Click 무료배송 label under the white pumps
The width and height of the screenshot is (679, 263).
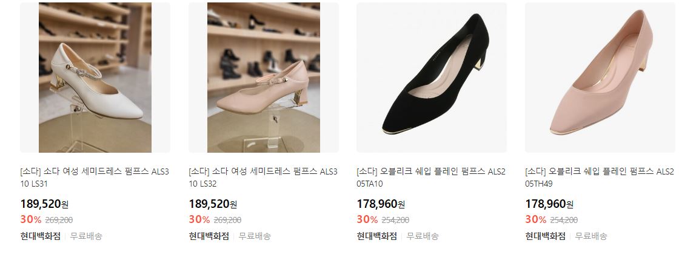[87, 236]
